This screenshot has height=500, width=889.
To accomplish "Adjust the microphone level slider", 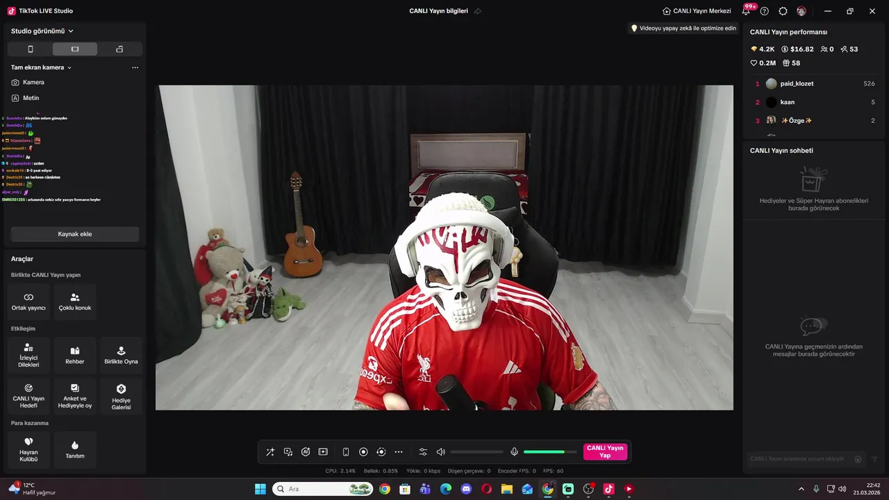I will 550,452.
